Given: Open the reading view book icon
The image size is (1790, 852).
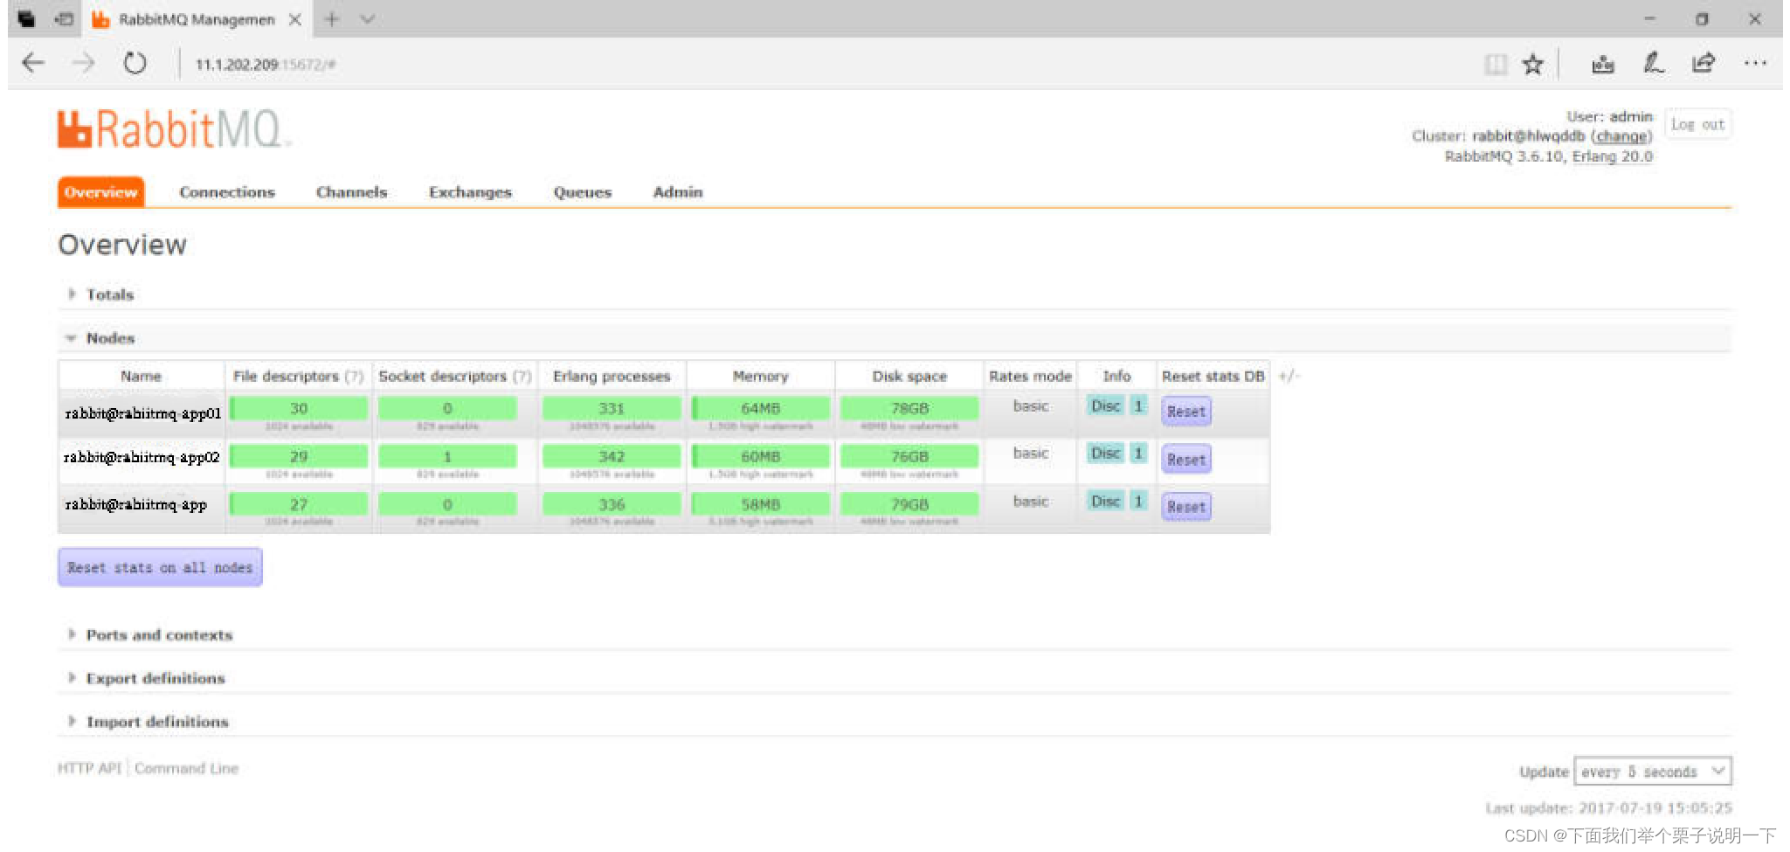Looking at the screenshot, I should (x=1496, y=64).
